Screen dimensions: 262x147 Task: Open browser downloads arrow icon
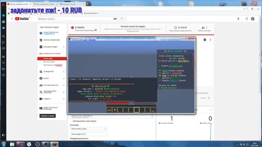tap(258, 9)
